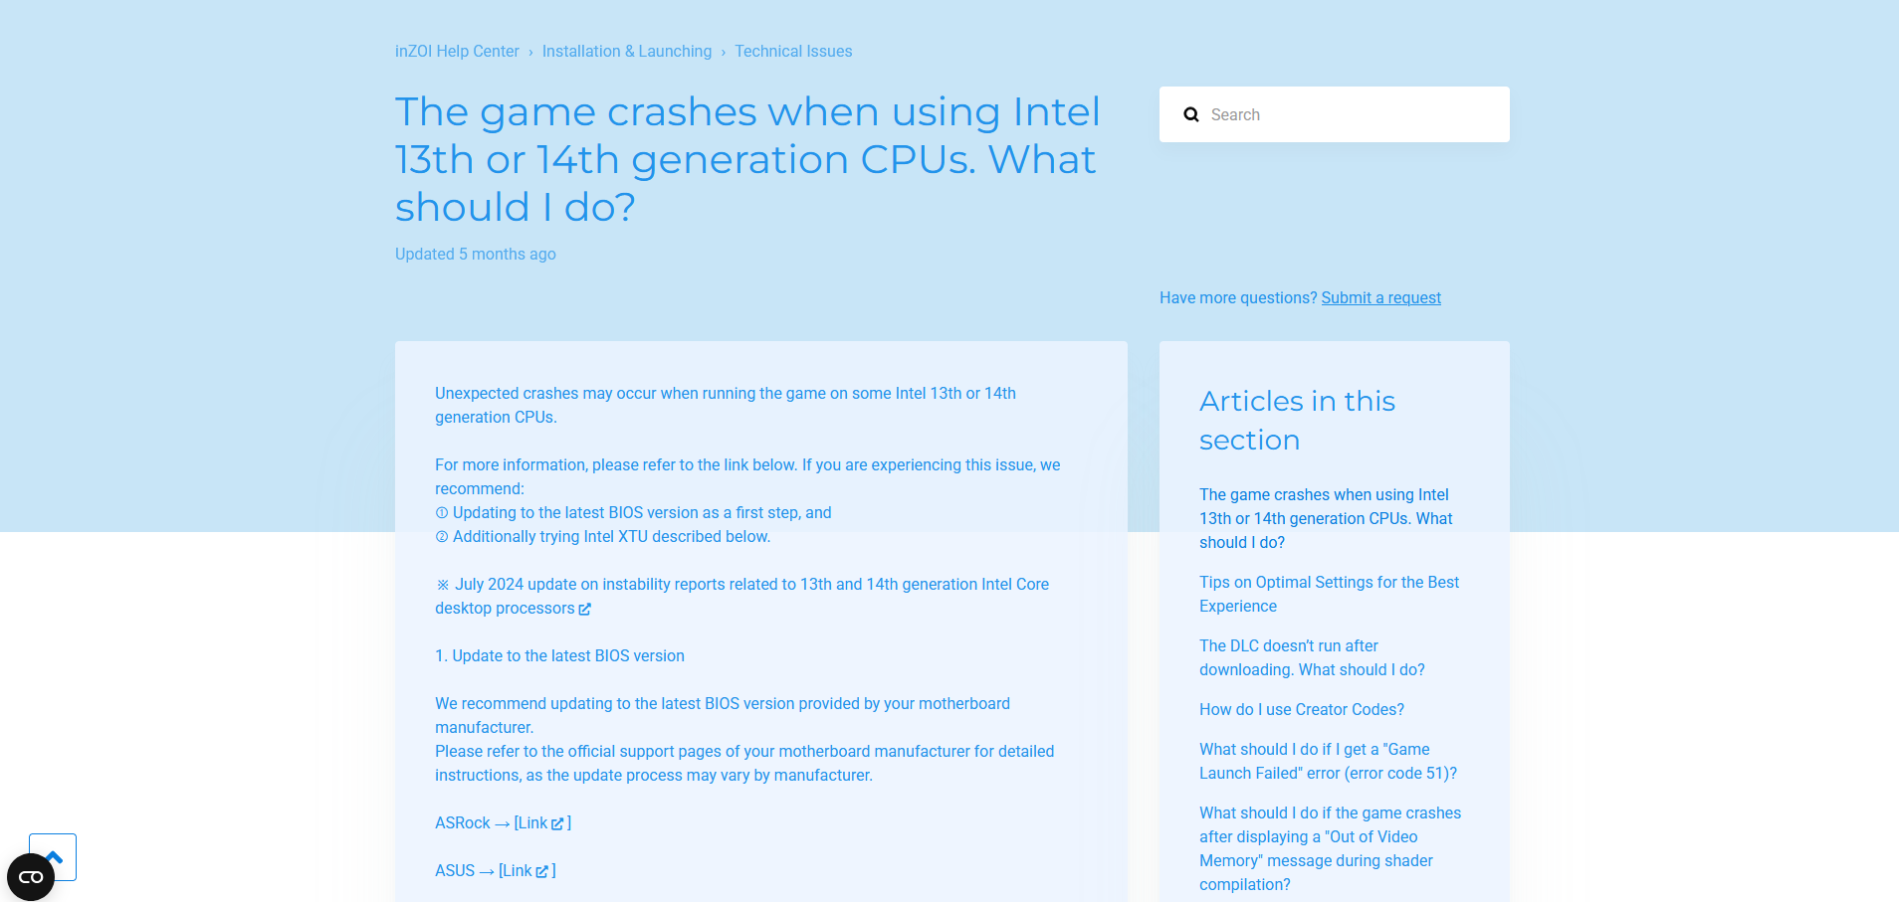This screenshot has width=1899, height=902.
Task: Open the accessibility widget icon at the bottom left
Action: tap(31, 877)
